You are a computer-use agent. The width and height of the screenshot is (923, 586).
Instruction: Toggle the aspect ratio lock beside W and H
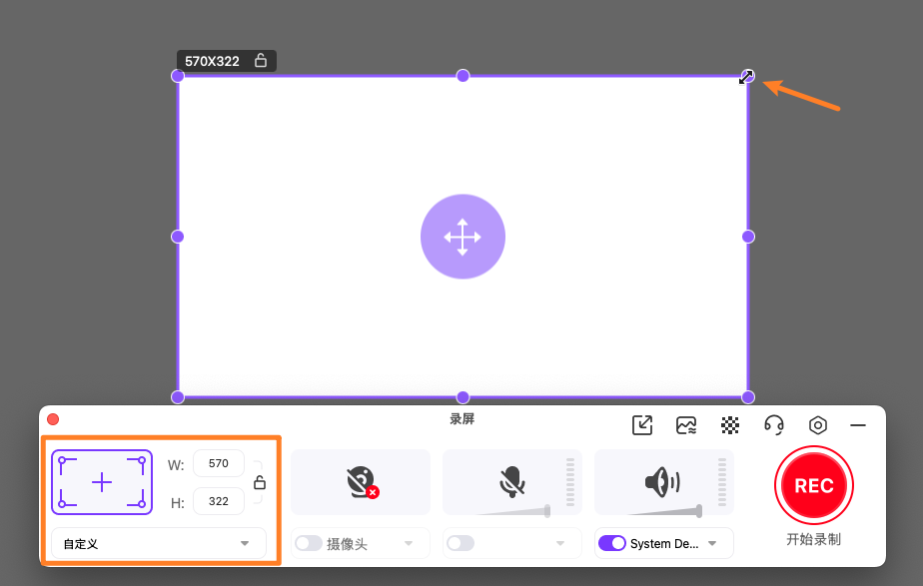point(260,482)
